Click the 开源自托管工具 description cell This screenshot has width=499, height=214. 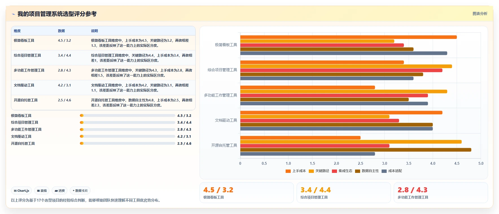142,103
